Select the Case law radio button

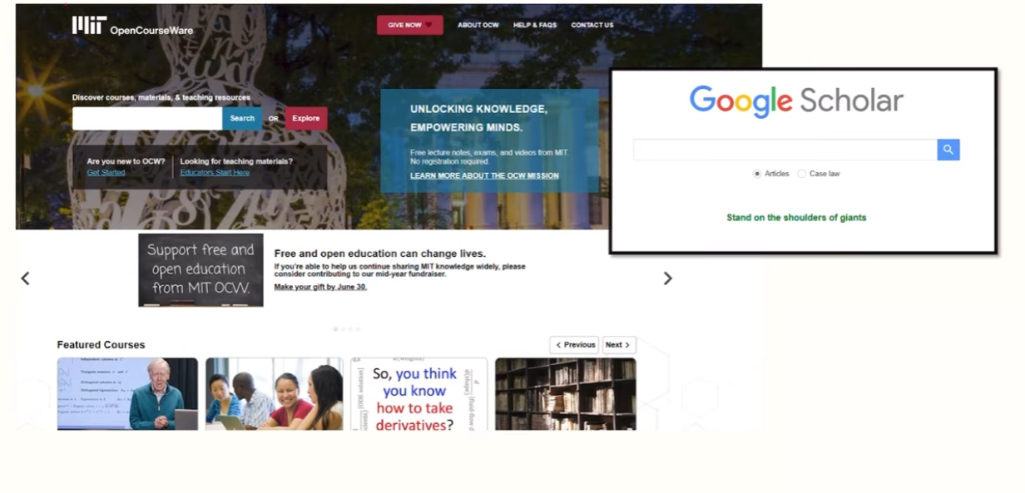pyautogui.click(x=802, y=174)
